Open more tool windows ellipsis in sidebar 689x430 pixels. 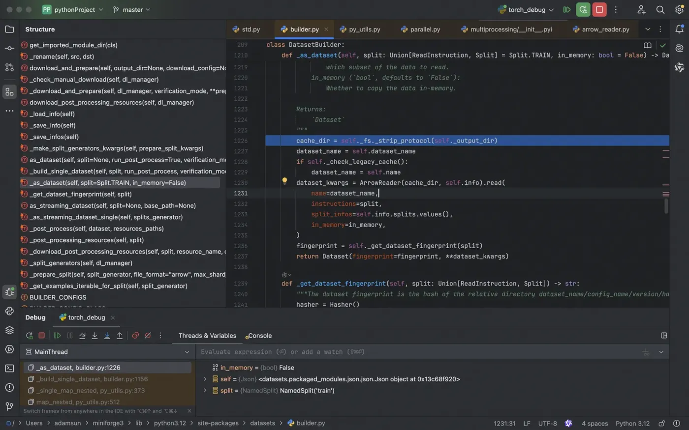tap(9, 111)
